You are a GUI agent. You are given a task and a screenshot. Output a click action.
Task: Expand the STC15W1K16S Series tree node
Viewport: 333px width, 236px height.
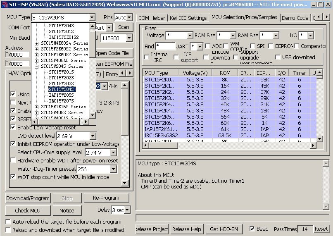point(36,107)
